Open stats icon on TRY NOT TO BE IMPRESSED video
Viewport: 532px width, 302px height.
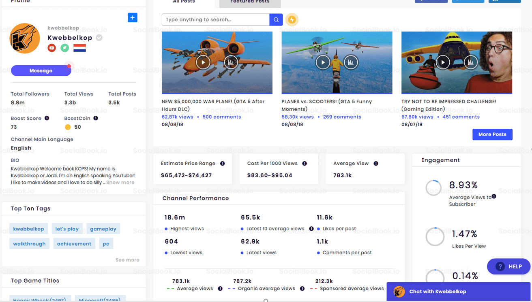pos(470,62)
